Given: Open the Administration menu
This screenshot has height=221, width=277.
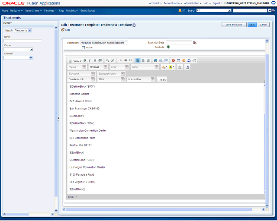Looking at the screenshot, I should (193, 3).
